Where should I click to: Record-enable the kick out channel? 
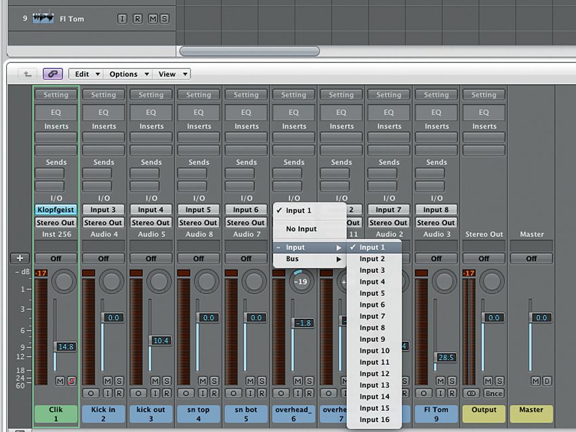(x=166, y=394)
